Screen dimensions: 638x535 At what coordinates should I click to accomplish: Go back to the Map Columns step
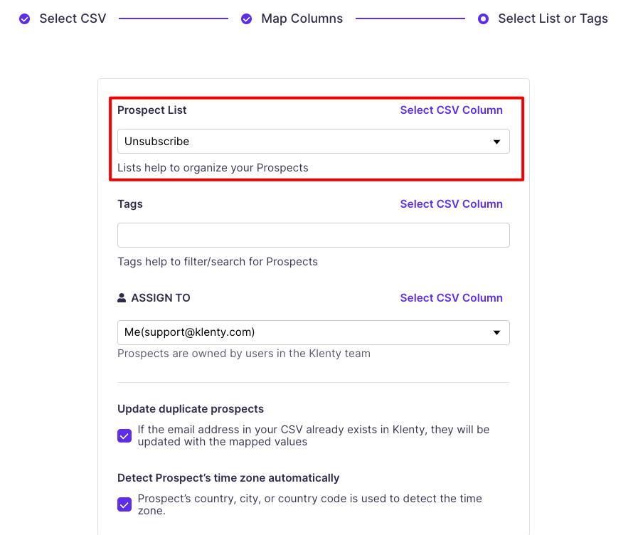[302, 19]
